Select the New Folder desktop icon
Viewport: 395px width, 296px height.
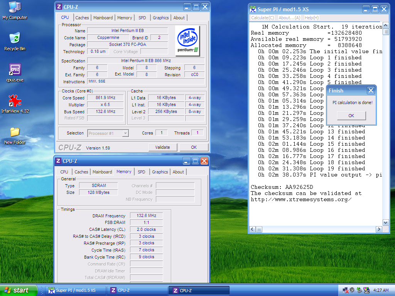click(15, 135)
